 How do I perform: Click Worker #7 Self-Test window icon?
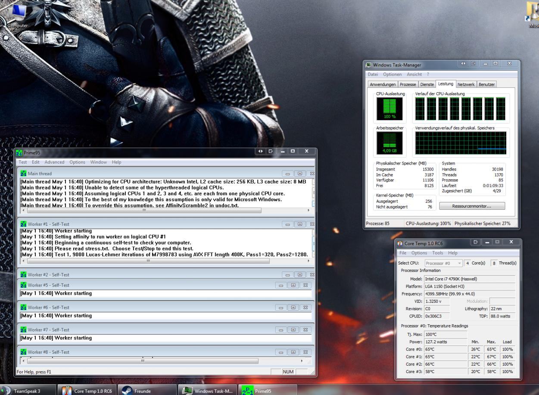pos(23,330)
